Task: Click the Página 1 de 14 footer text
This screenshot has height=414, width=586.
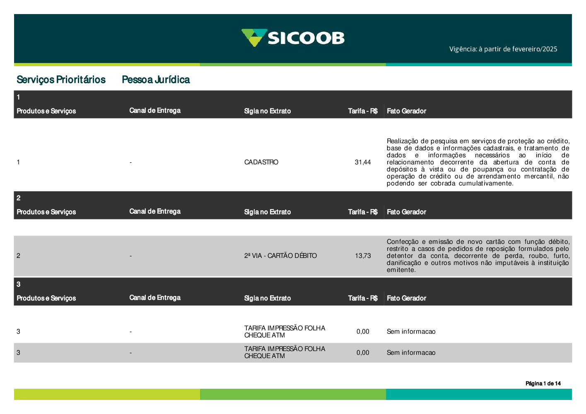Action: coord(543,383)
